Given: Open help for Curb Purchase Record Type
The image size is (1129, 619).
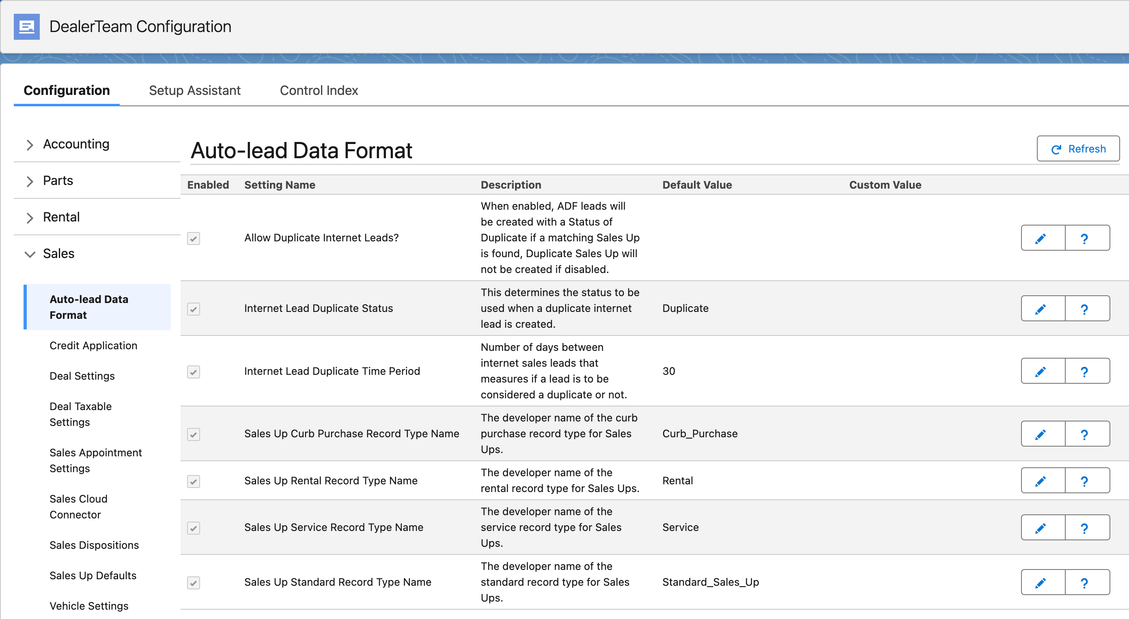Looking at the screenshot, I should click(x=1087, y=434).
